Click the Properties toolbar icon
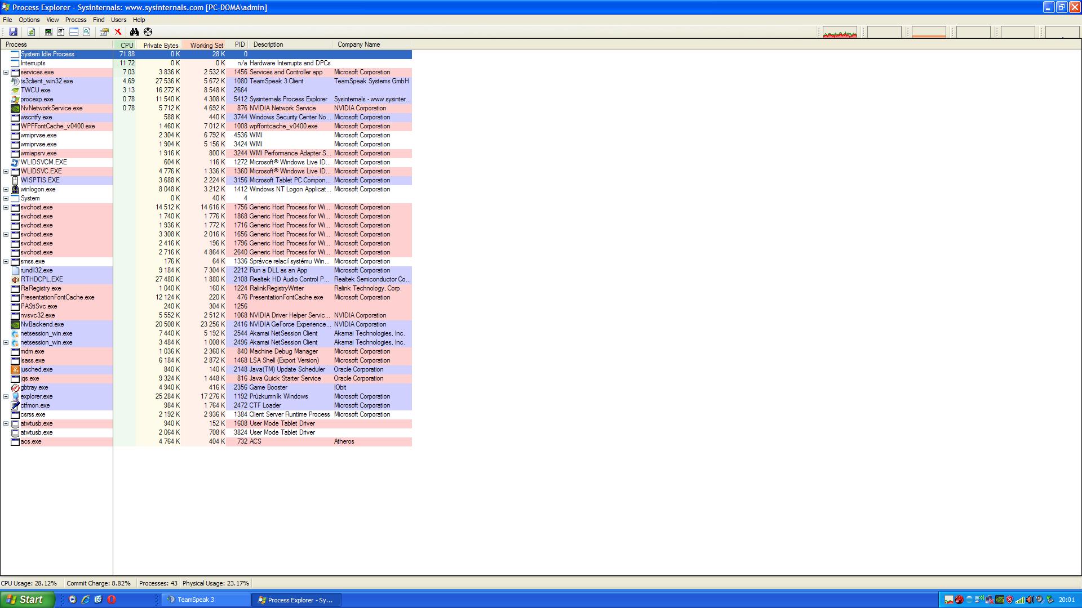1082x608 pixels. pyautogui.click(x=104, y=32)
